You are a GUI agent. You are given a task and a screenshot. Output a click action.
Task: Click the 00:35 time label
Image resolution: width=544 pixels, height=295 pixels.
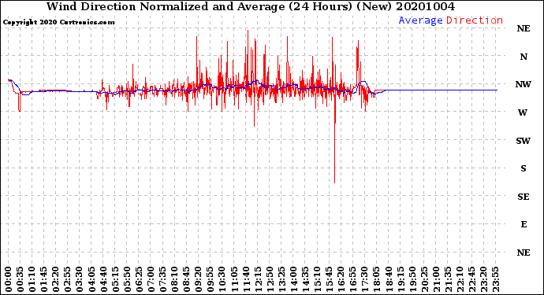[x=20, y=279]
